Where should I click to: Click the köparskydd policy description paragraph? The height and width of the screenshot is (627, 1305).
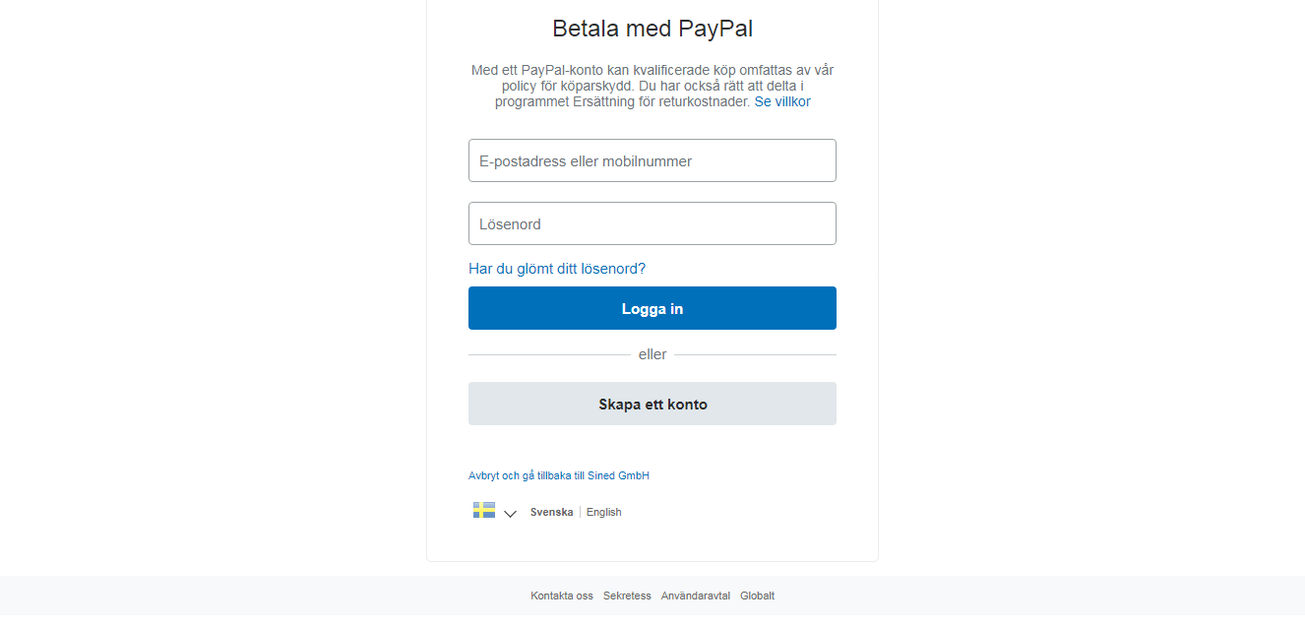[x=652, y=86]
